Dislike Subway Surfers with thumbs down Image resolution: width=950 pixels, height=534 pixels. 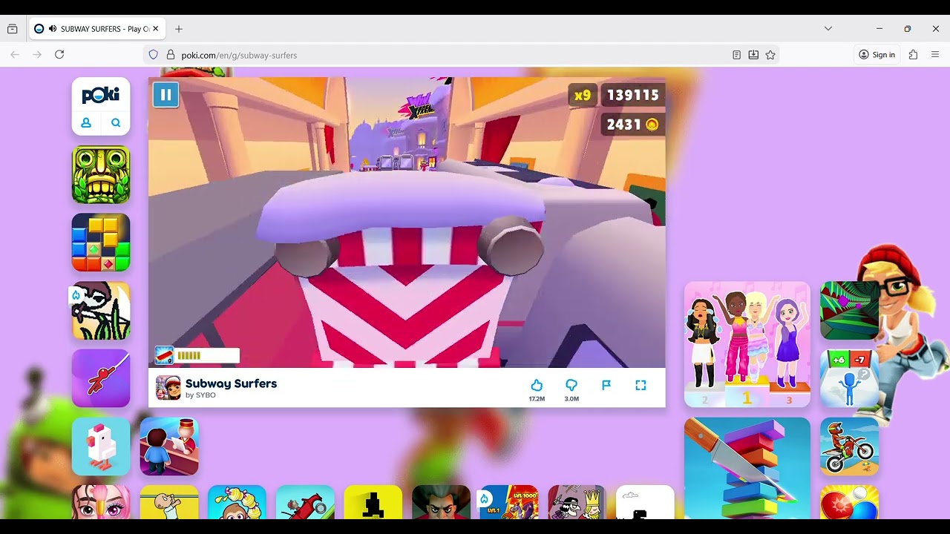point(571,385)
